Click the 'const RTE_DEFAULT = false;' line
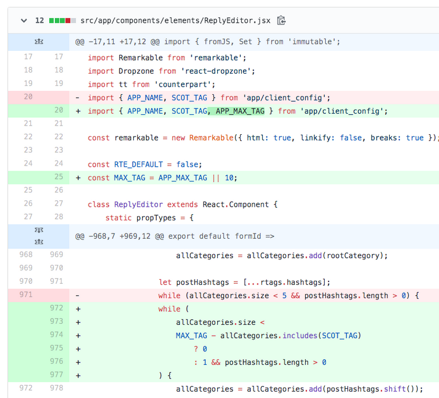The image size is (439, 398). point(145,164)
